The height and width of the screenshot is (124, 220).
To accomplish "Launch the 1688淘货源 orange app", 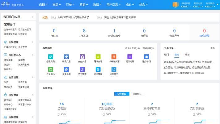I will click(x=114, y=57).
